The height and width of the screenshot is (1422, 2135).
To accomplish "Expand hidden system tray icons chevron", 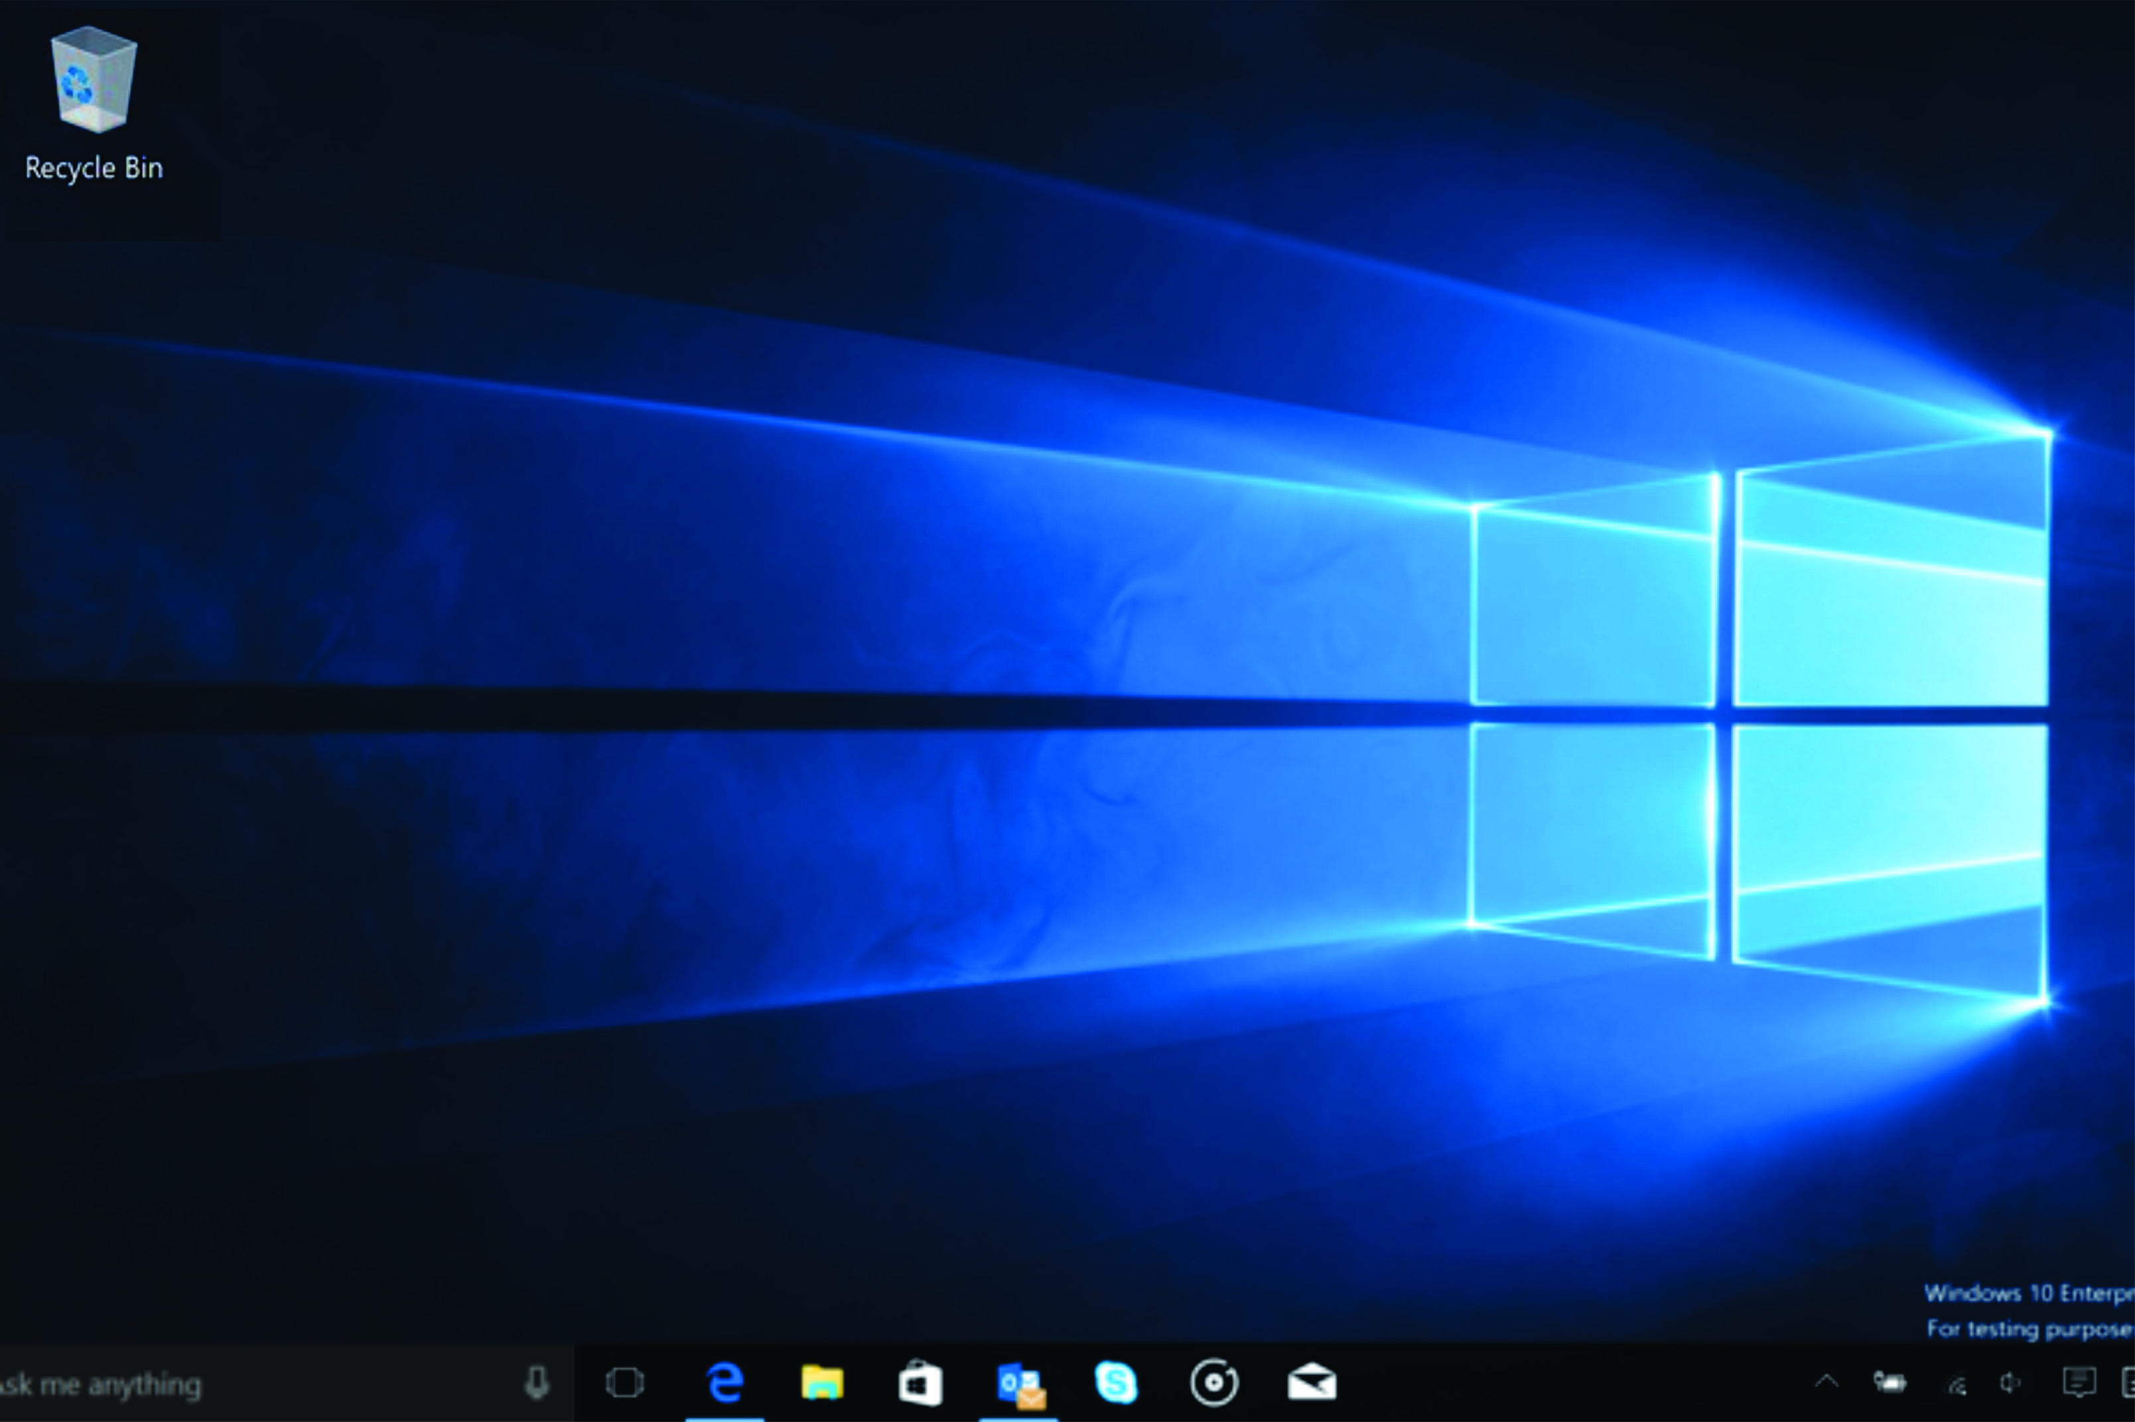I will tap(1826, 1382).
